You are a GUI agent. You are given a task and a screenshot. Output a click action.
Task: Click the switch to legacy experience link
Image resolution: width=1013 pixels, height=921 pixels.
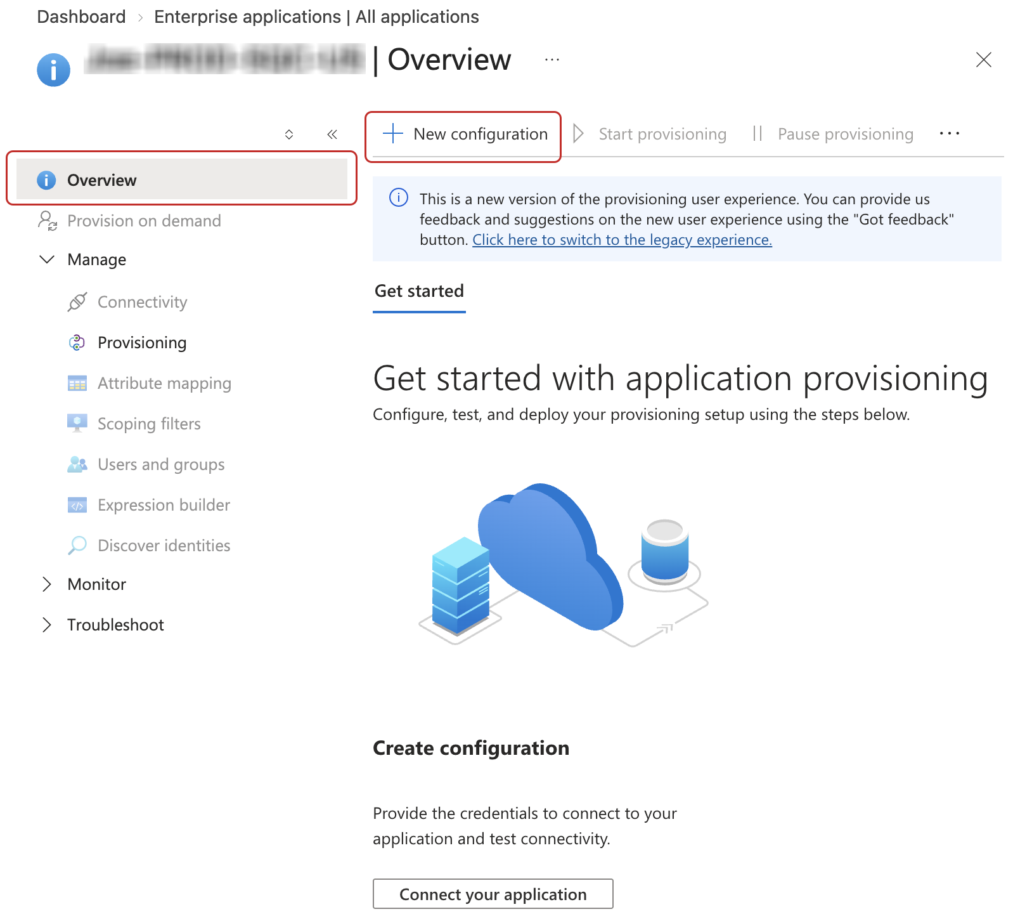623,240
